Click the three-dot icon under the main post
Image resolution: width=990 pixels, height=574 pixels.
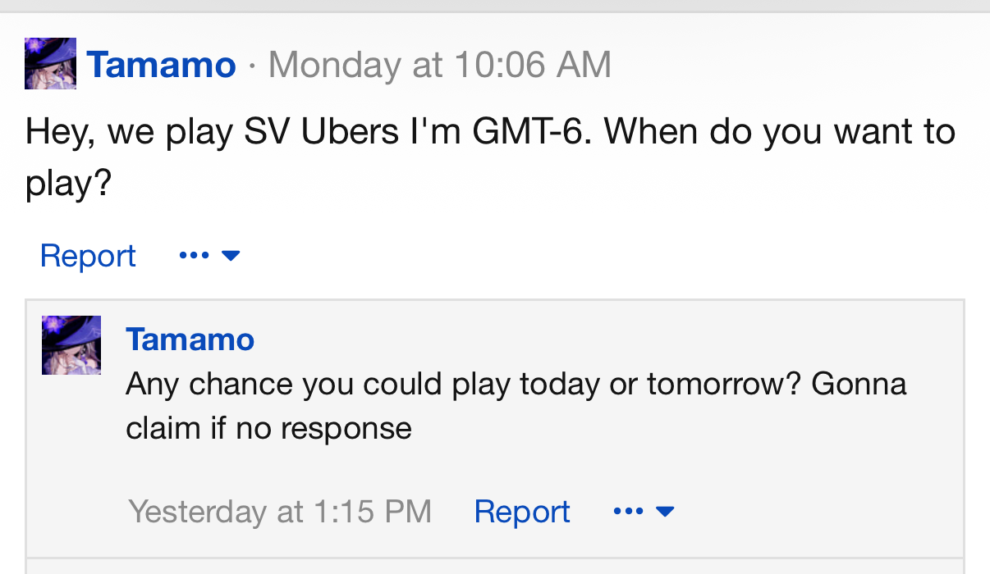coord(194,256)
